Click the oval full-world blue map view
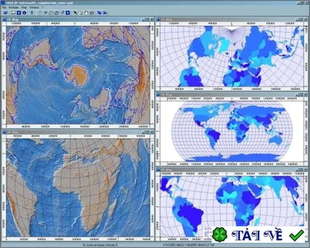The image size is (310, 248). click(232, 132)
